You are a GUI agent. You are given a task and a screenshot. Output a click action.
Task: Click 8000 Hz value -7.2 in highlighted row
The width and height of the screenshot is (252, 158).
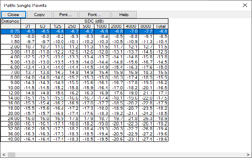tap(146, 31)
